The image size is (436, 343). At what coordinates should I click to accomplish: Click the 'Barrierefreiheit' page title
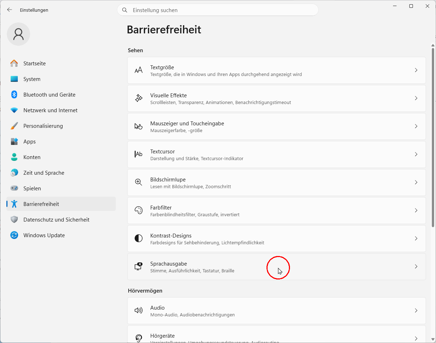click(164, 29)
